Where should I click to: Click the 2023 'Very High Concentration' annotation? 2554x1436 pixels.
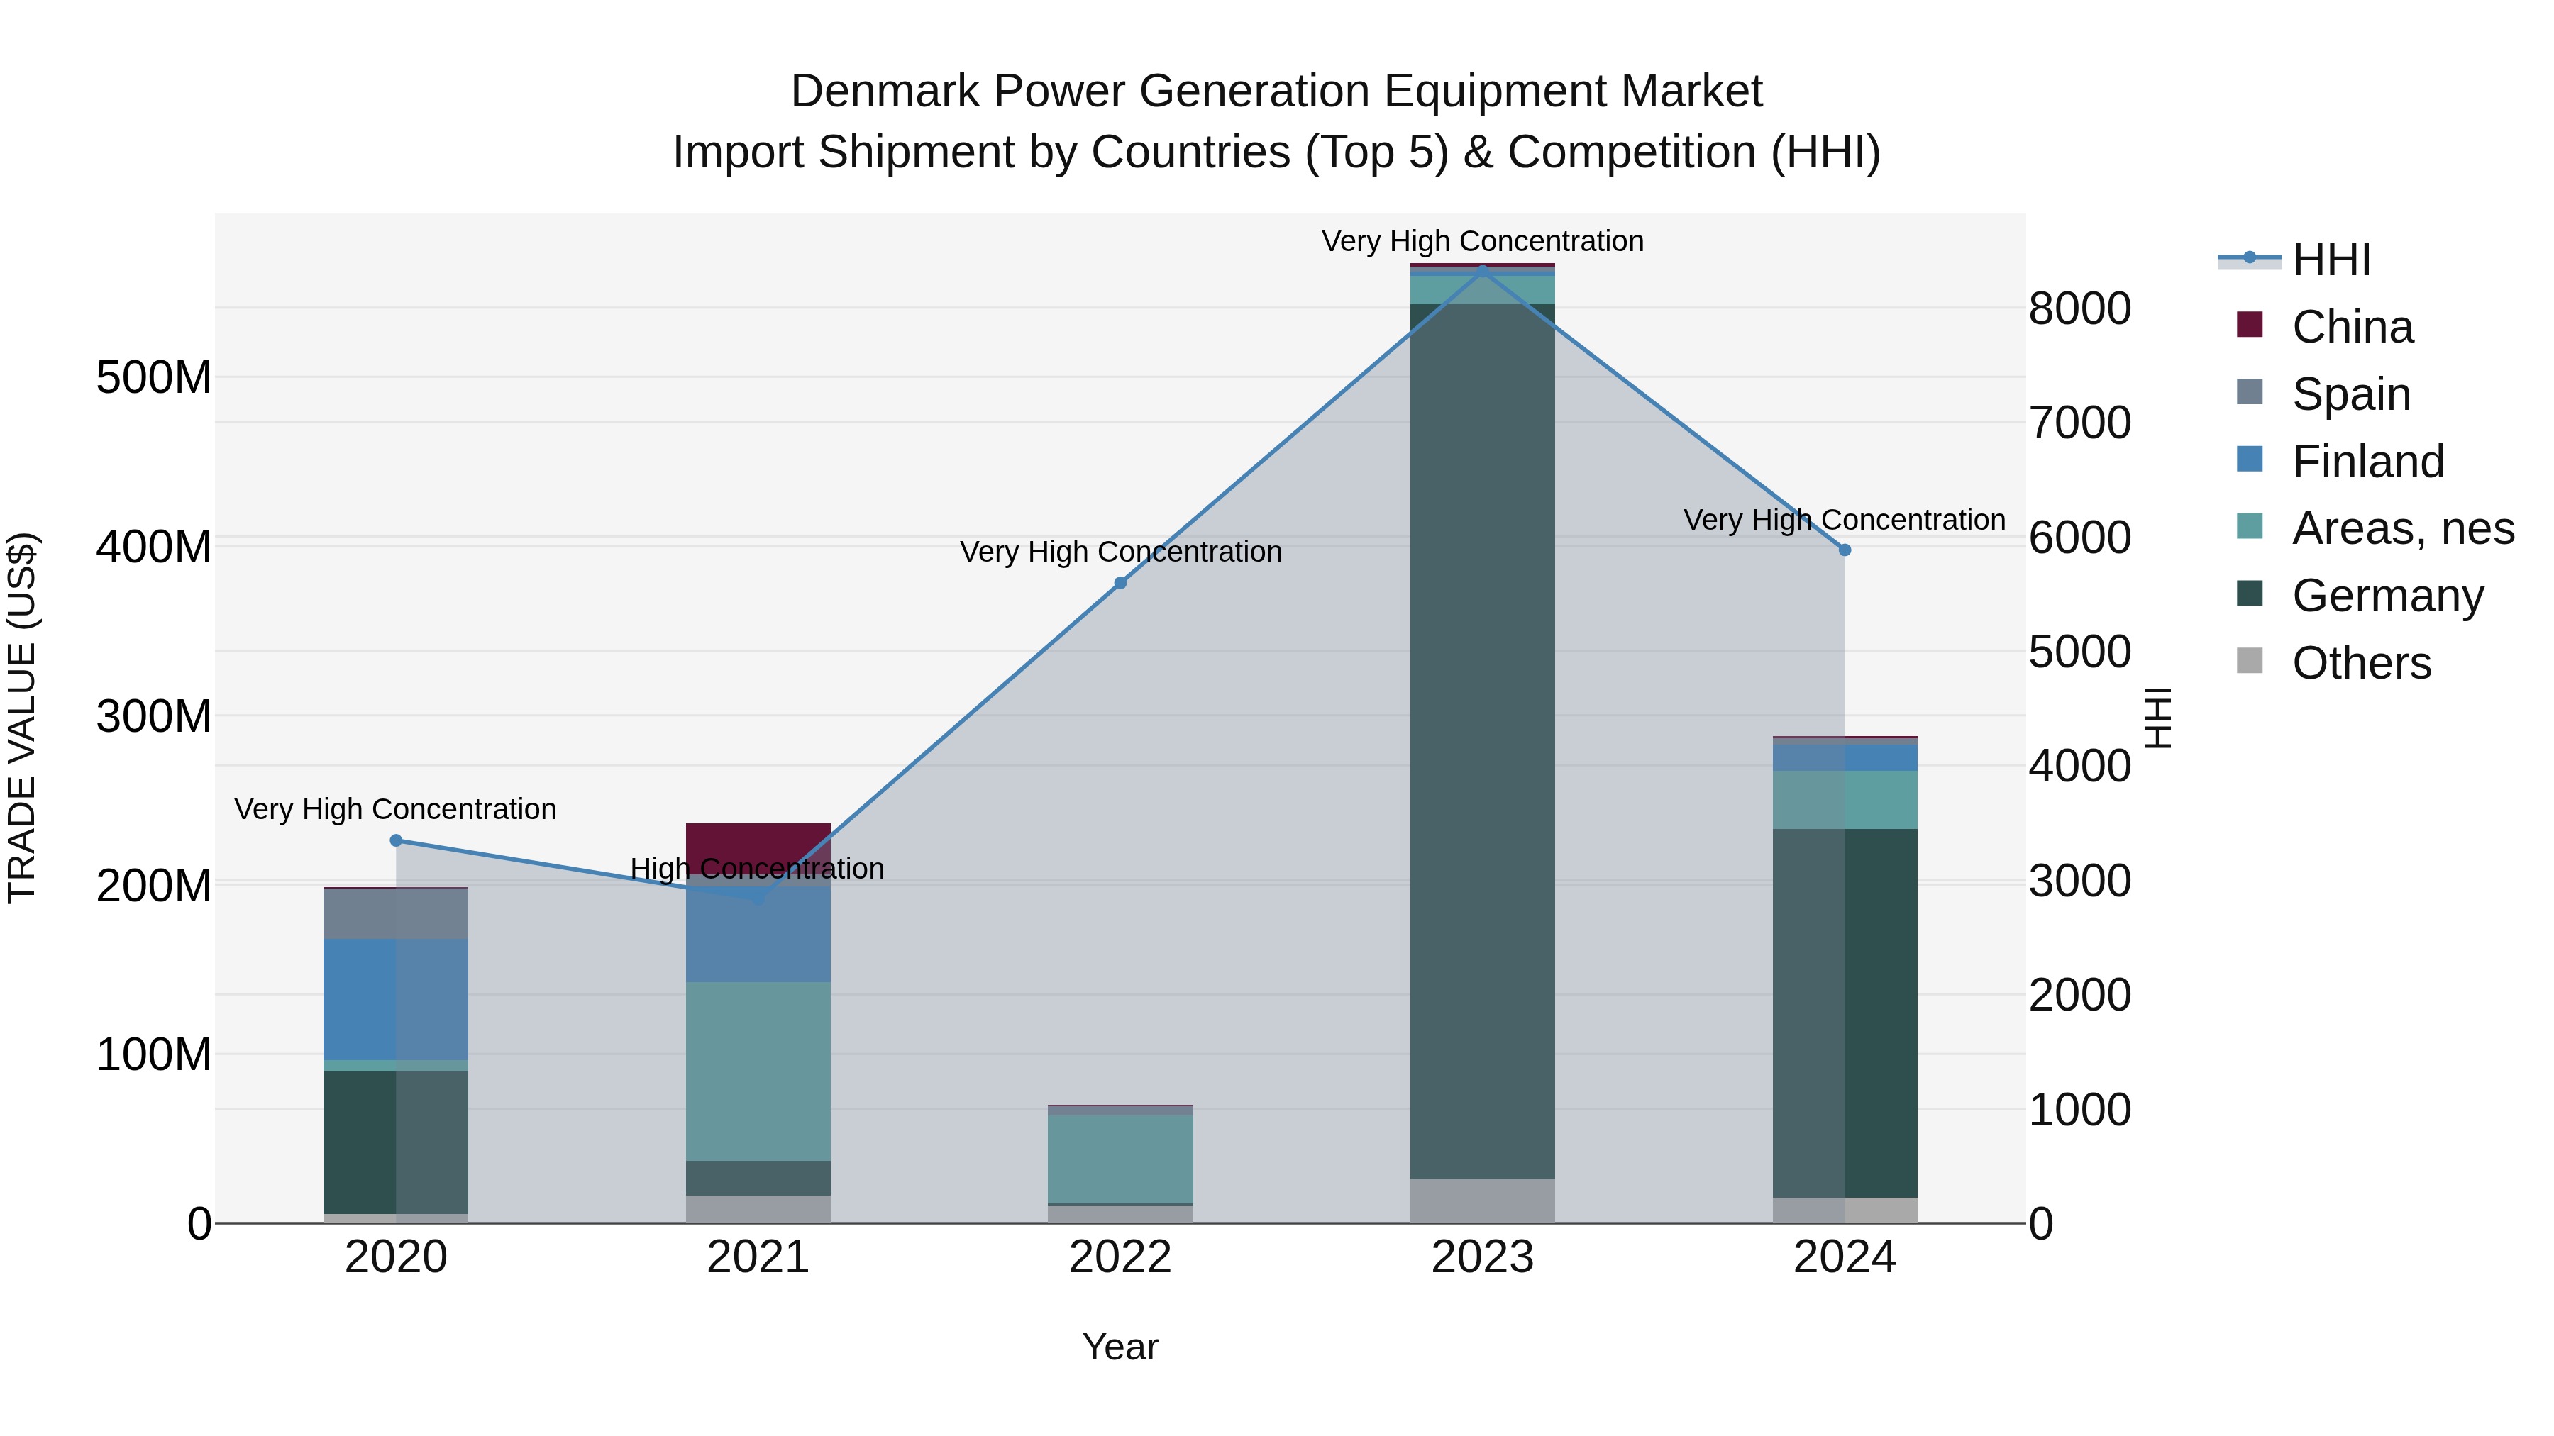tap(1482, 242)
